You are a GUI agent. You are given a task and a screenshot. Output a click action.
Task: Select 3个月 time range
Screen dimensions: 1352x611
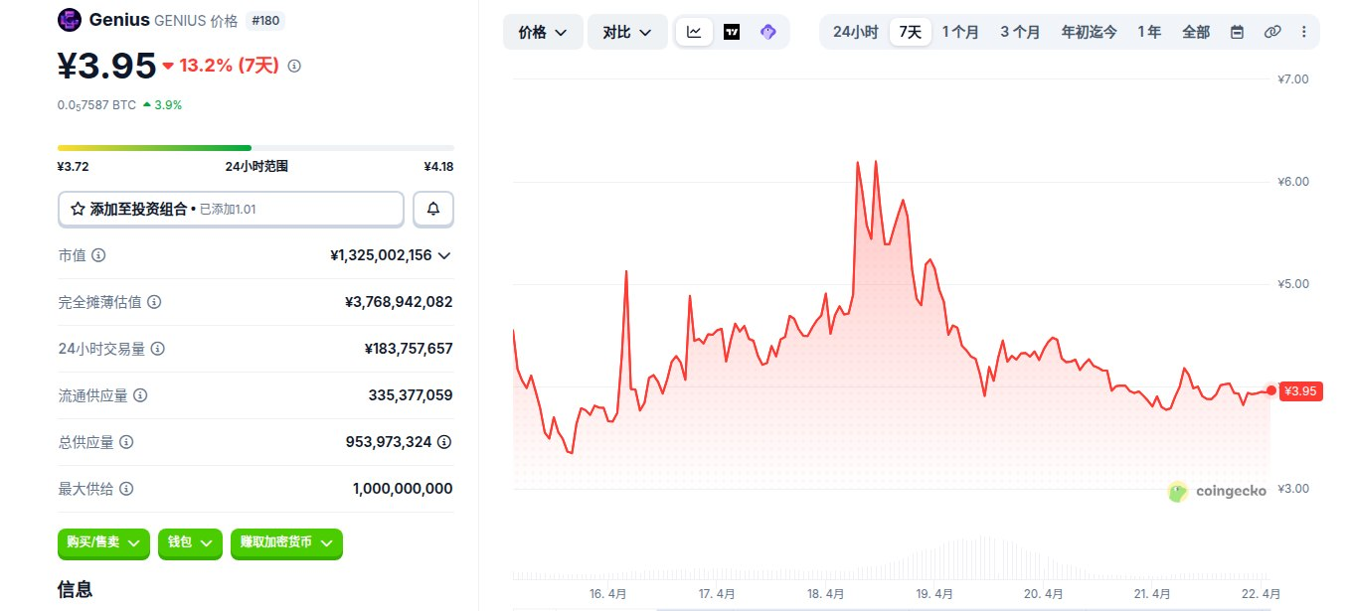[x=1020, y=32]
